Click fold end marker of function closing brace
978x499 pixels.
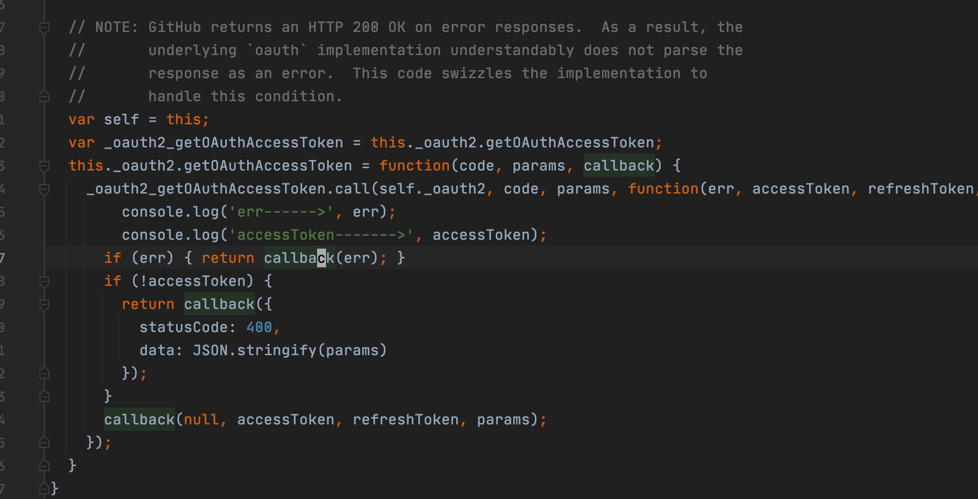tap(44, 465)
